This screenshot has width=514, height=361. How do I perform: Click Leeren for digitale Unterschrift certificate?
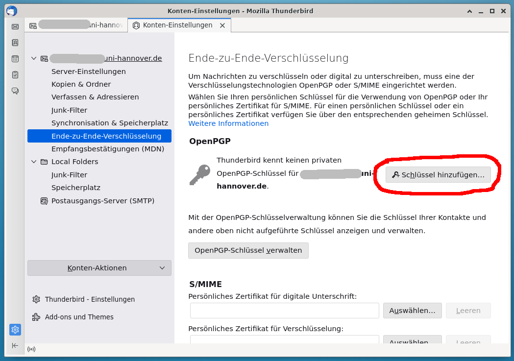(x=468, y=311)
